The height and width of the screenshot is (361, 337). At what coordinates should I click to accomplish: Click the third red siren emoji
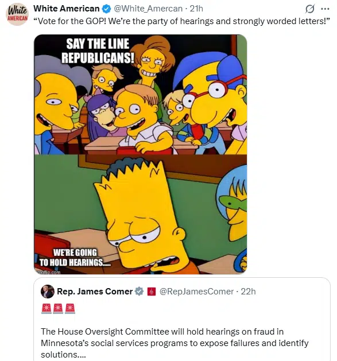point(70,309)
